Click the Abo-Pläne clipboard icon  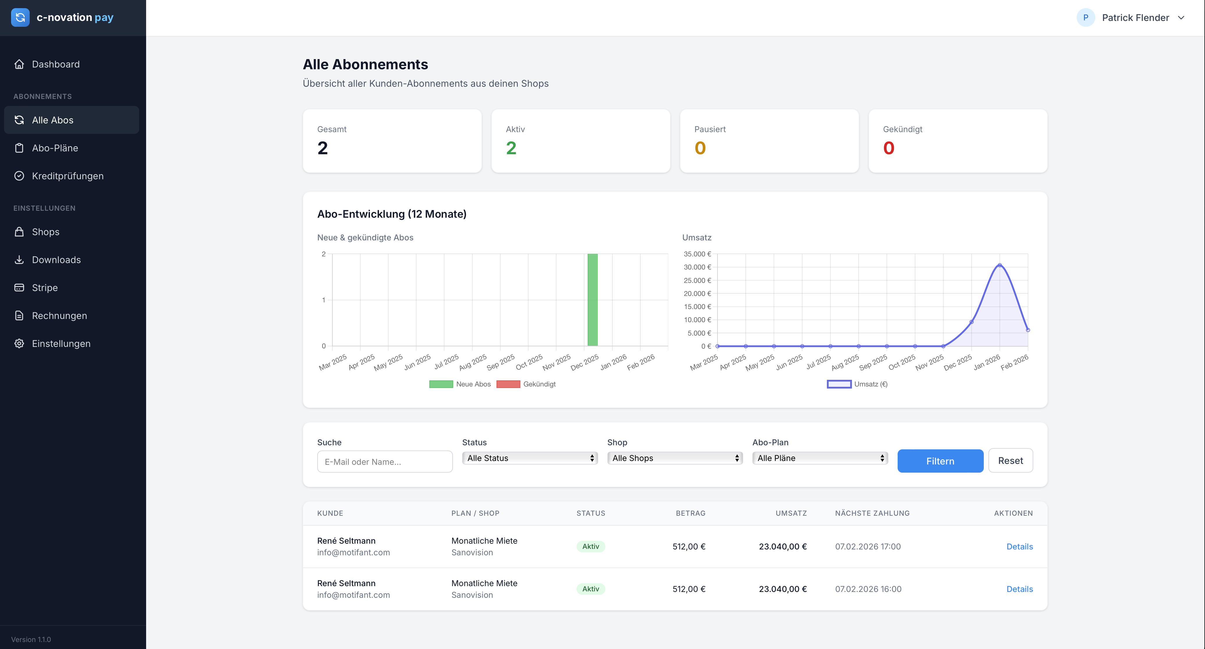(x=19, y=148)
